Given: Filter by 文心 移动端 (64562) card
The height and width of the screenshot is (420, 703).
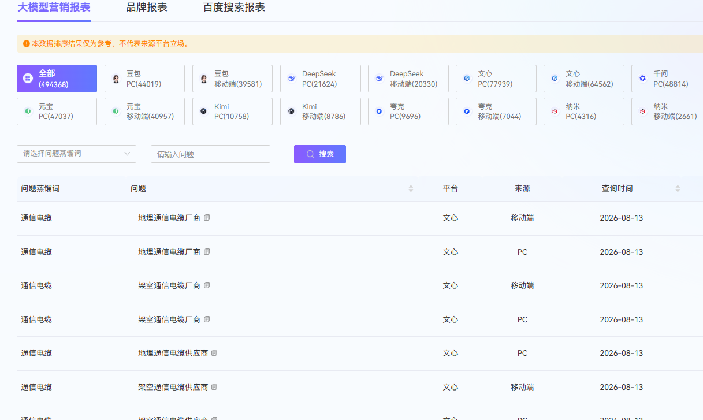Looking at the screenshot, I should click(x=583, y=79).
